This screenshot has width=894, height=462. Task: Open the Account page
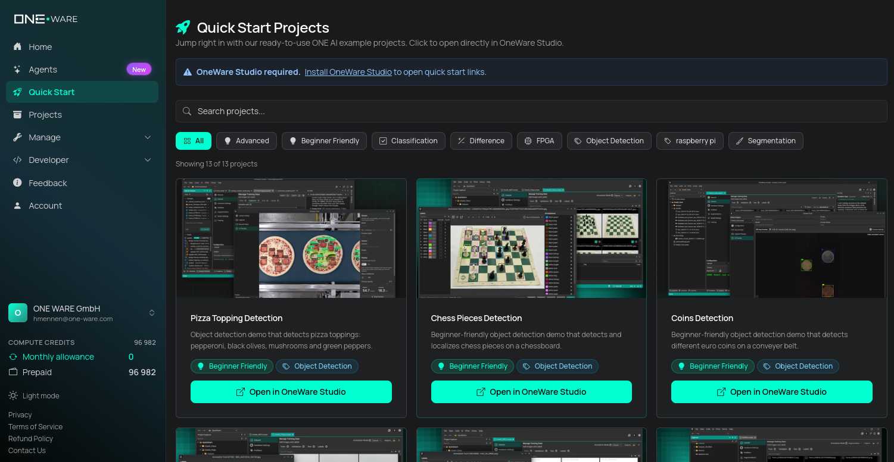[82, 206]
